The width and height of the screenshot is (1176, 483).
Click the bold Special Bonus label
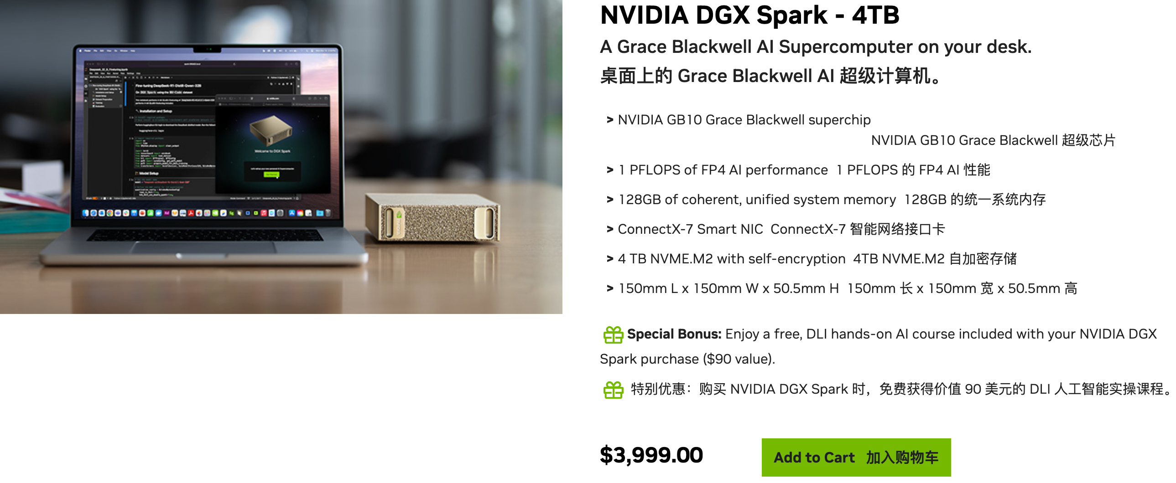(x=674, y=334)
